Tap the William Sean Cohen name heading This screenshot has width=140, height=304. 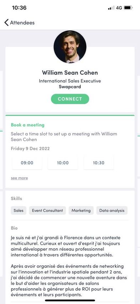(x=70, y=73)
